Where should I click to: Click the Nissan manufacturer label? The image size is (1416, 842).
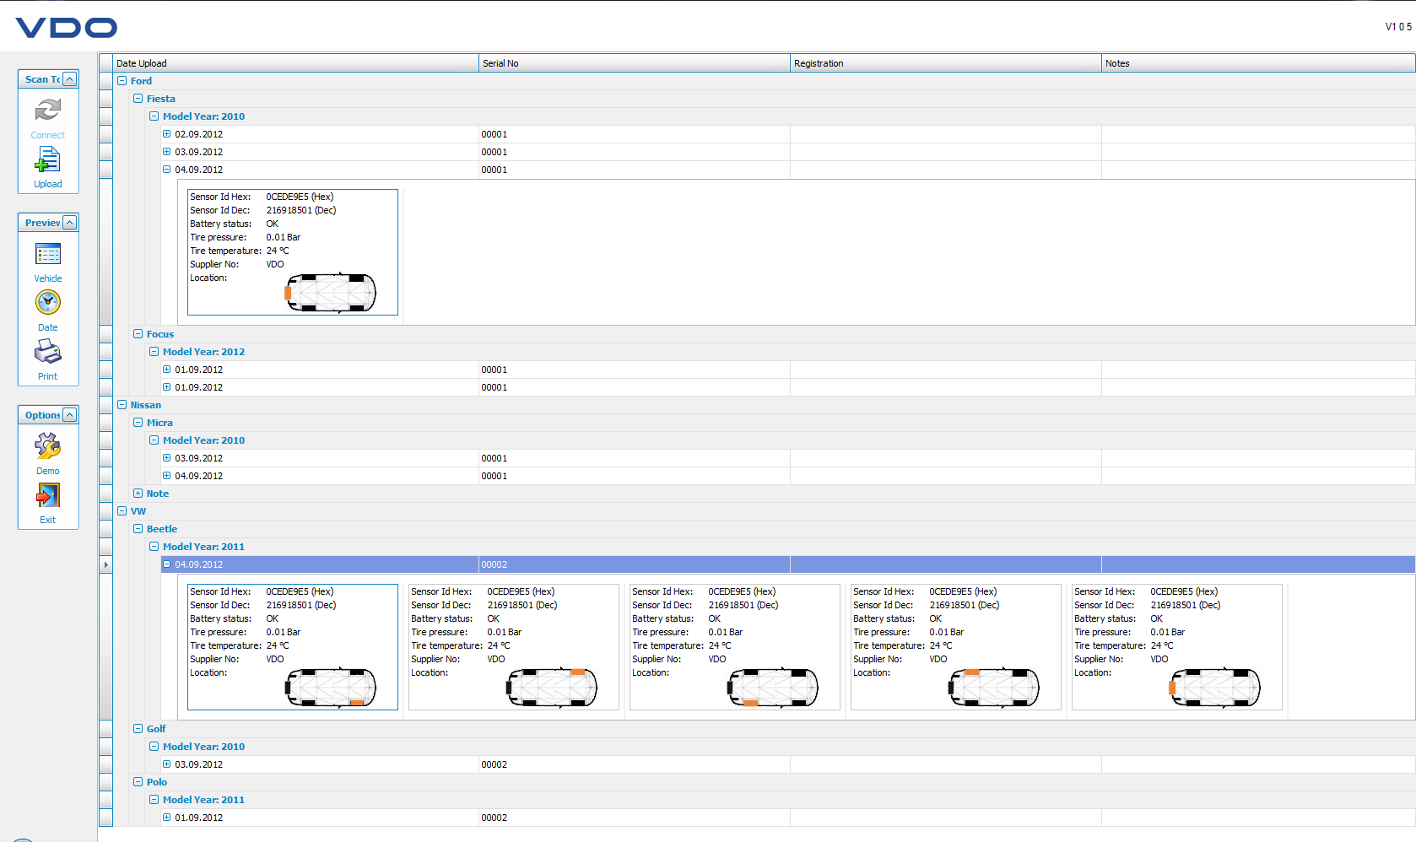(145, 405)
